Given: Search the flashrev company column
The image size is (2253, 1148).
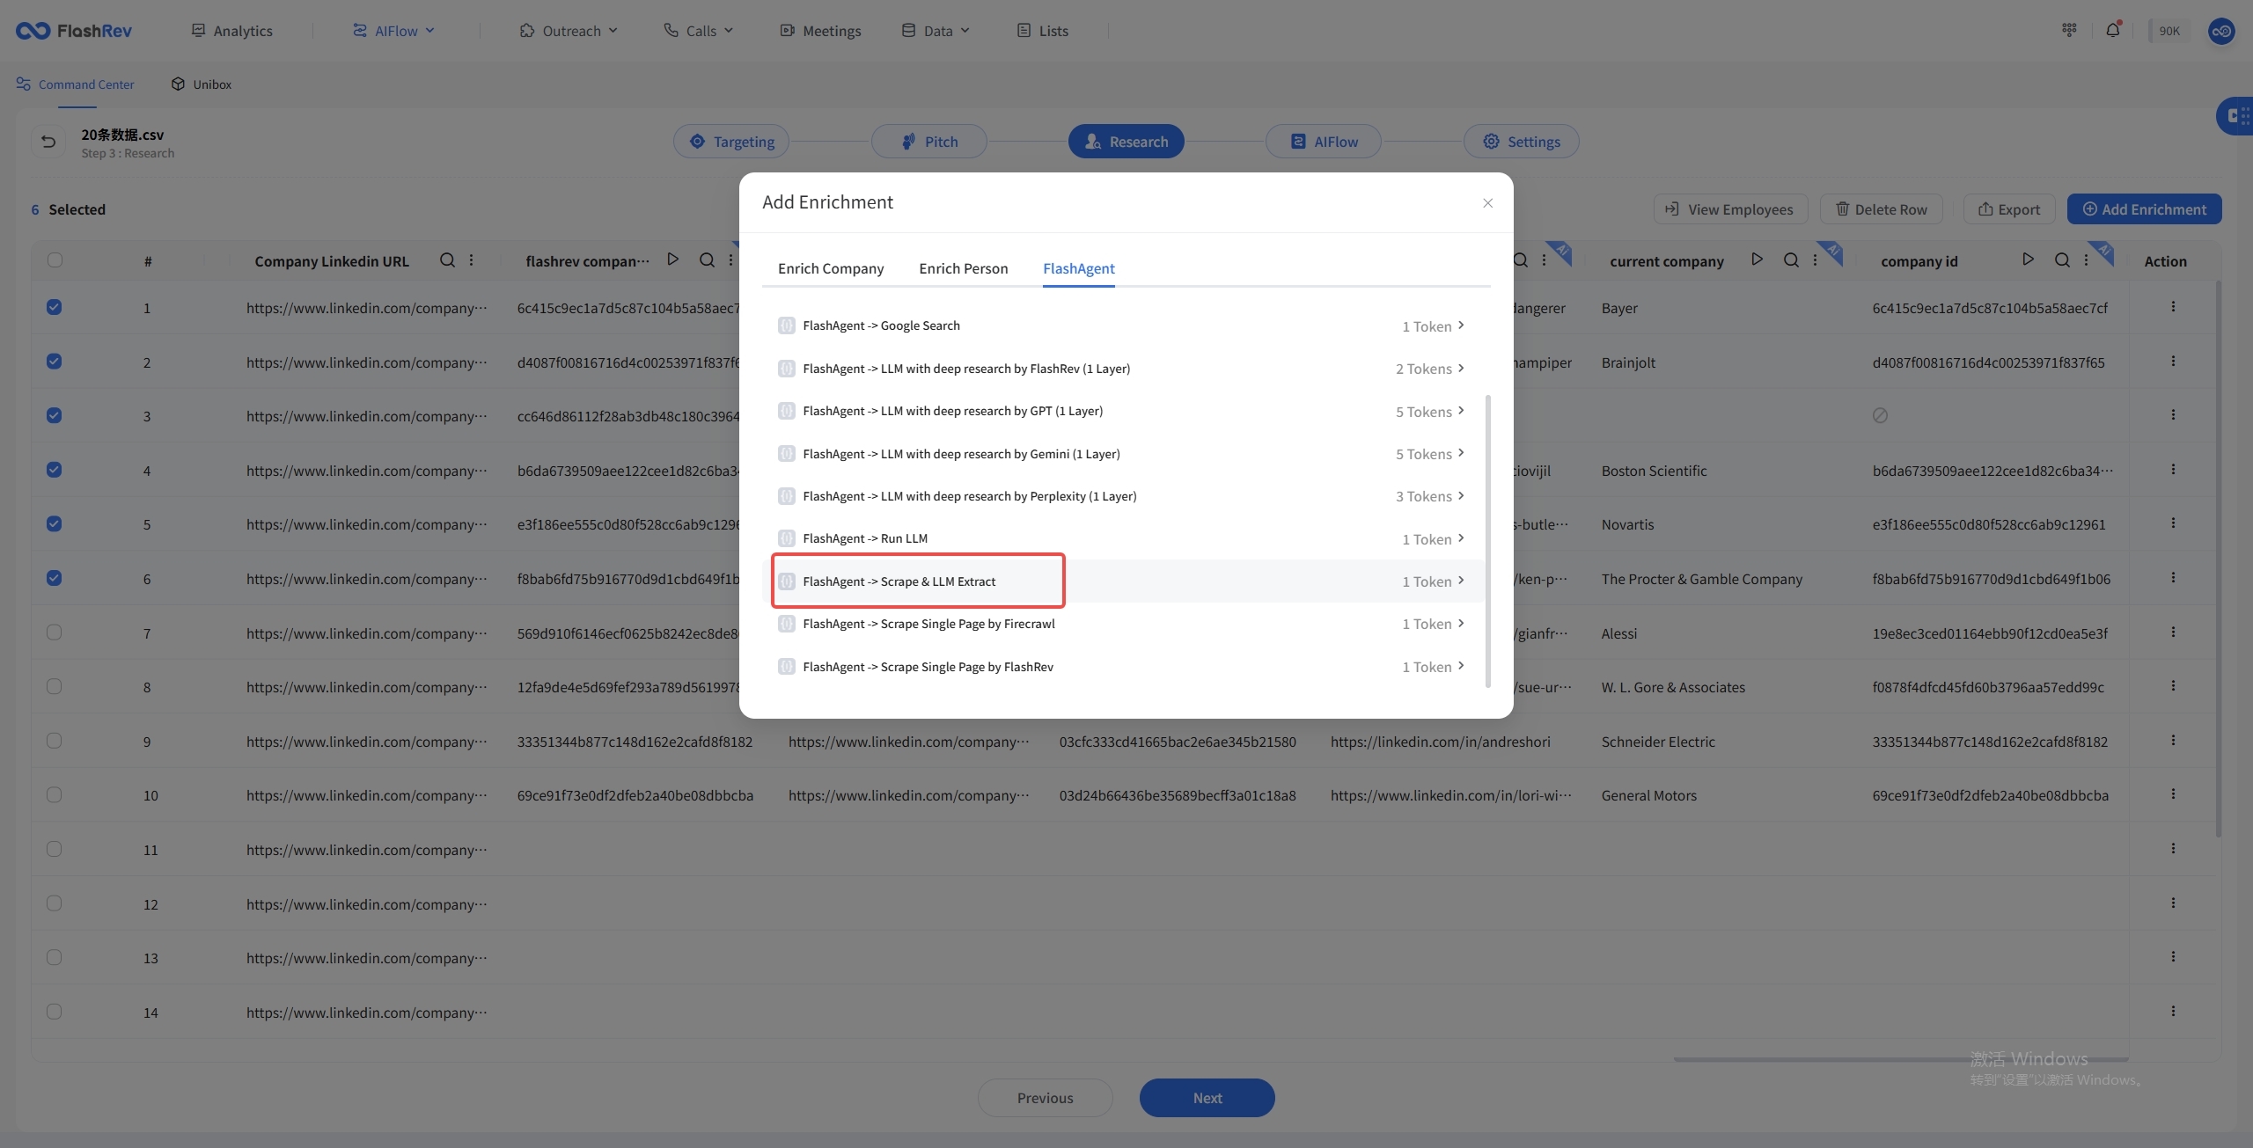Looking at the screenshot, I should [x=707, y=260].
